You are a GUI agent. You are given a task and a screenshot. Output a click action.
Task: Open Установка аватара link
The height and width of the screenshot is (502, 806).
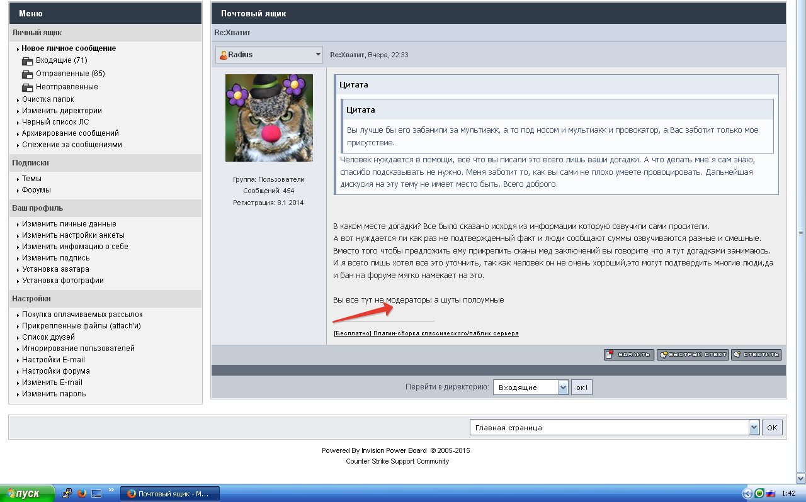[x=55, y=269]
